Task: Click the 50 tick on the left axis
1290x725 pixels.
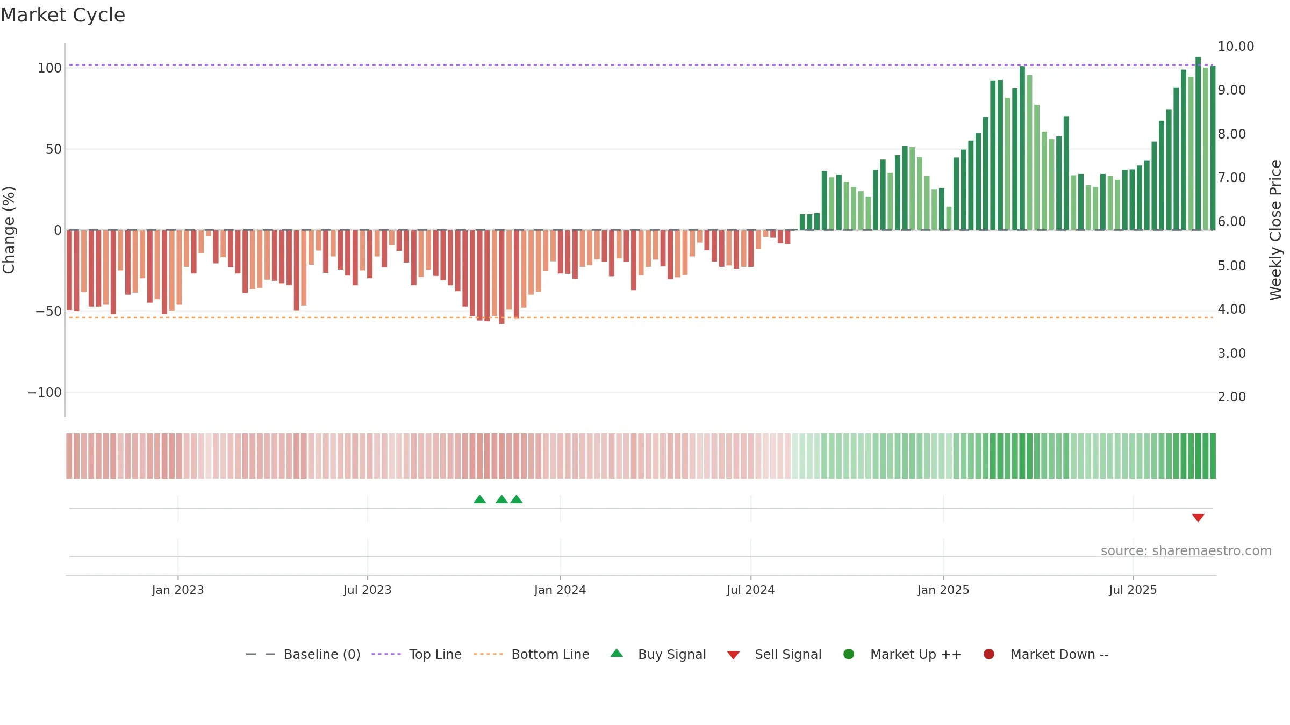Action: (54, 149)
